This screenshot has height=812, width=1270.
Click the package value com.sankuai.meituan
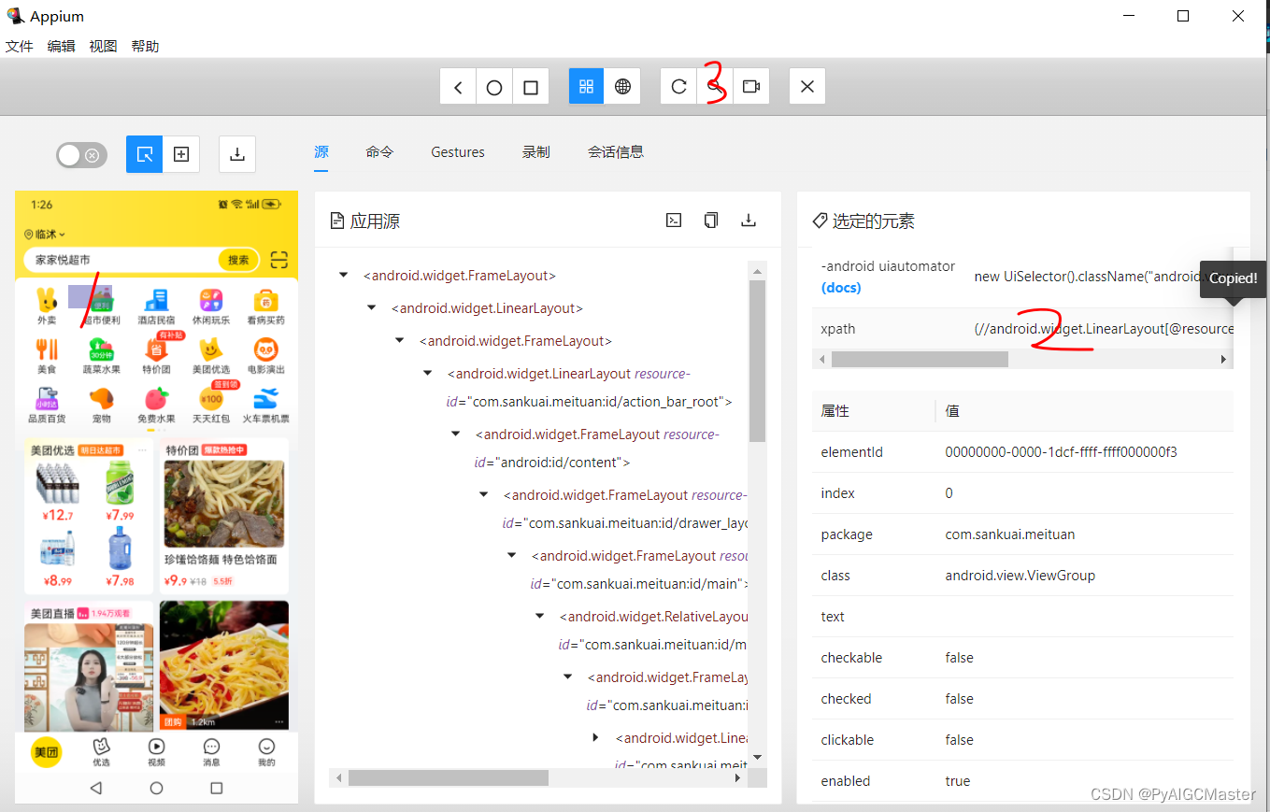(x=1010, y=534)
